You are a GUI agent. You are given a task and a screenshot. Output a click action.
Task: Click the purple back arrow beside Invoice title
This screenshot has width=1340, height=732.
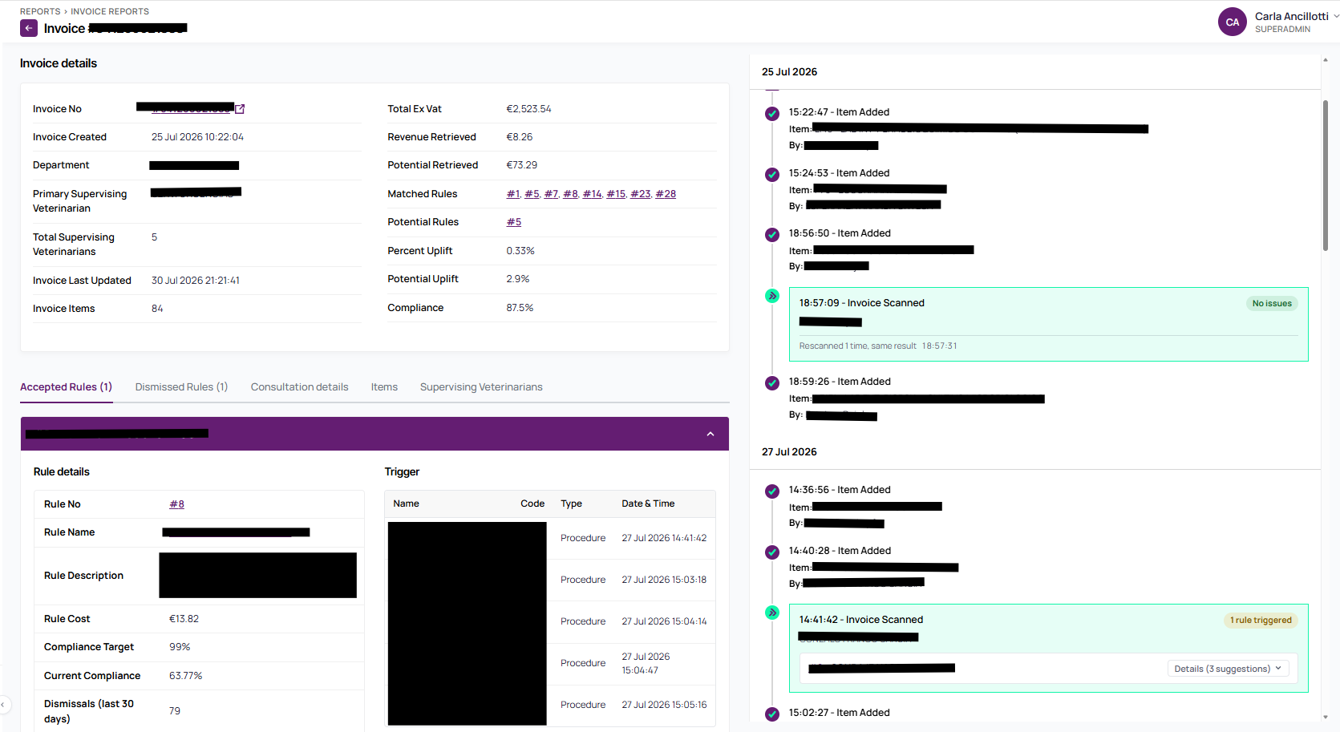(29, 28)
